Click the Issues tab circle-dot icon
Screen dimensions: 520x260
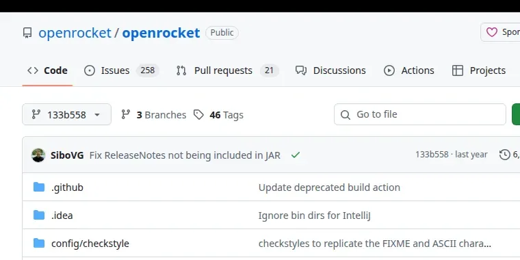(x=90, y=70)
